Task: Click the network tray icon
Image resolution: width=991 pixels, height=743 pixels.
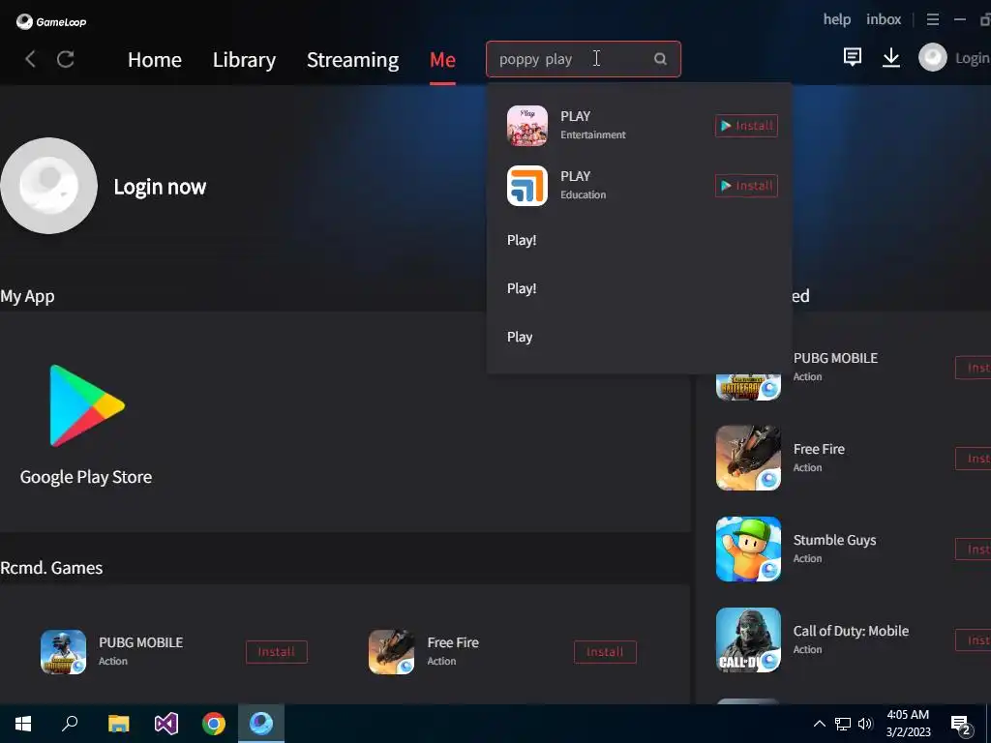Action: click(843, 724)
